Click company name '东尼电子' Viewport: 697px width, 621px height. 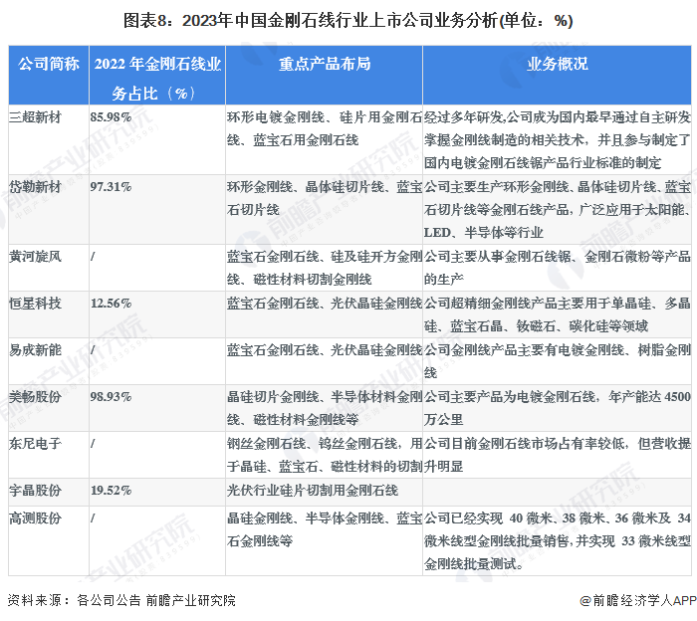(x=35, y=443)
